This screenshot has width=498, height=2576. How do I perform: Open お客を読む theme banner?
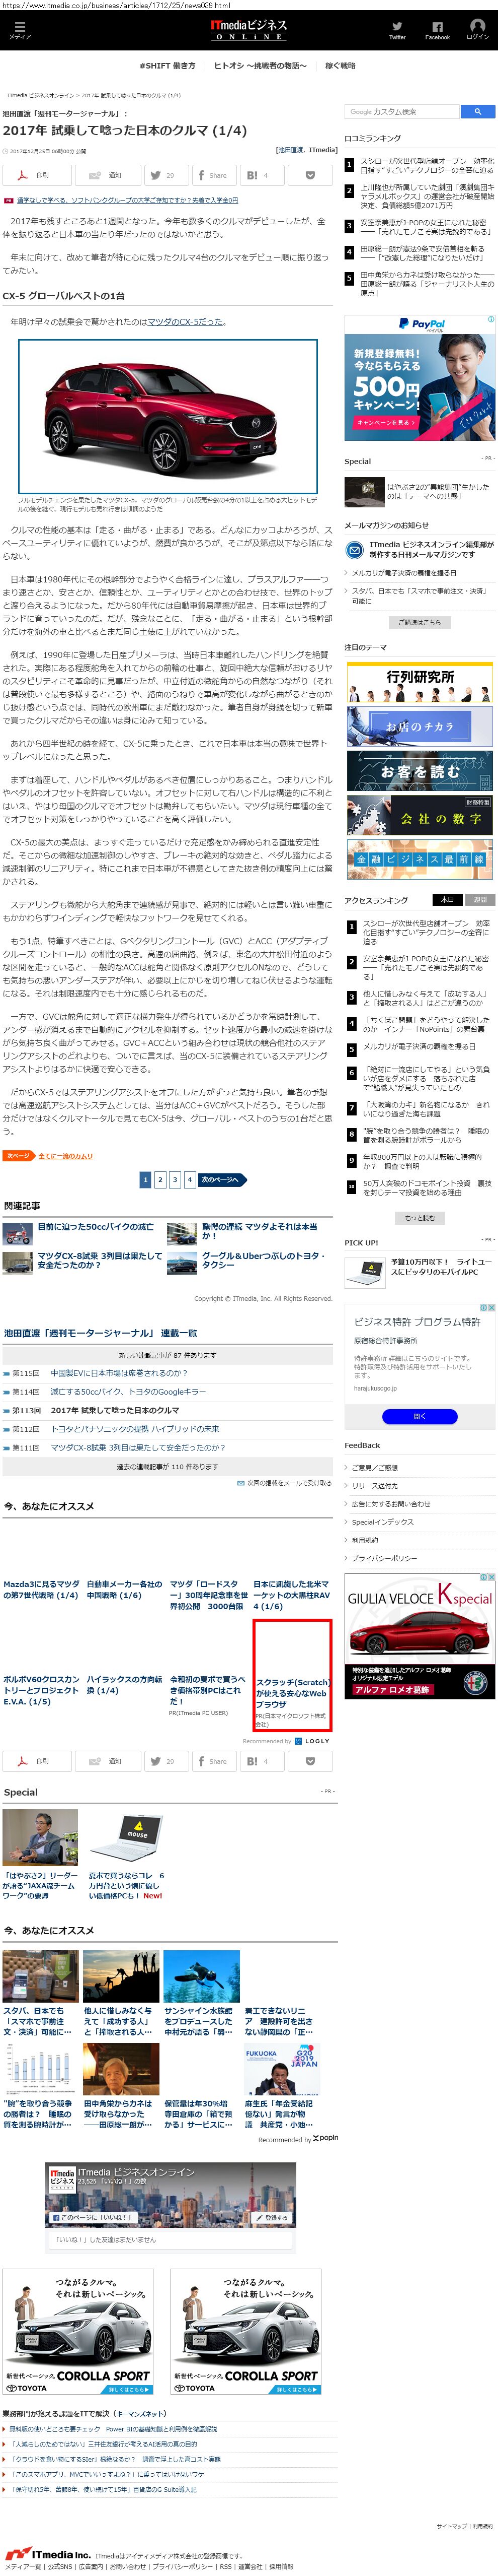click(419, 771)
